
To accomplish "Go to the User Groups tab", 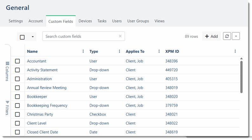I will (x=138, y=21).
